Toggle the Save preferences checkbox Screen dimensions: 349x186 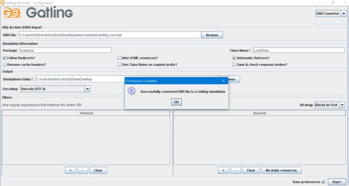click(323, 182)
